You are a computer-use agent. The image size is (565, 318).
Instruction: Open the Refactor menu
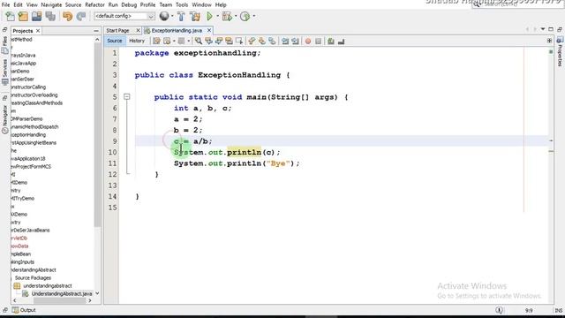[x=94, y=5]
